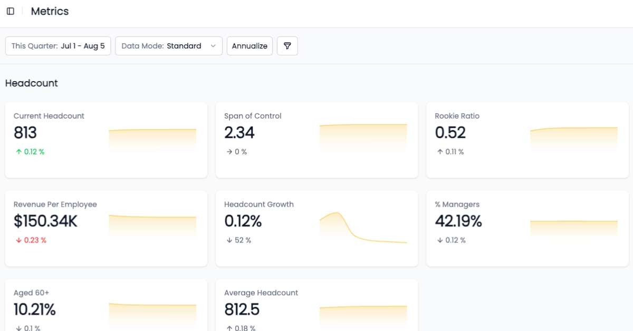Click the Headcount section heading
The image size is (633, 331).
(x=32, y=83)
